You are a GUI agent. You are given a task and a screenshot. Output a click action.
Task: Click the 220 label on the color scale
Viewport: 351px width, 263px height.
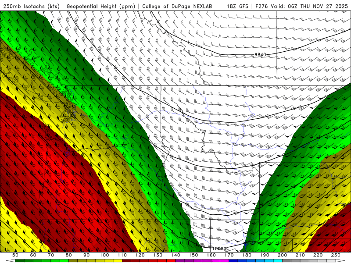tap(318, 255)
